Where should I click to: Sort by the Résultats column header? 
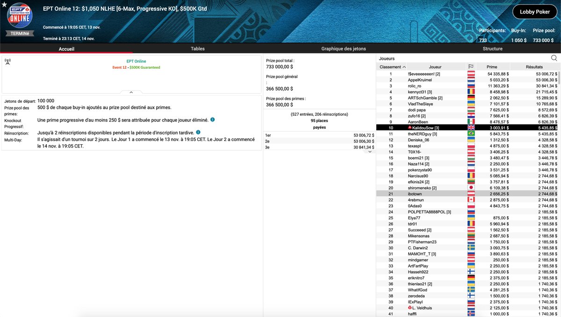(534, 67)
